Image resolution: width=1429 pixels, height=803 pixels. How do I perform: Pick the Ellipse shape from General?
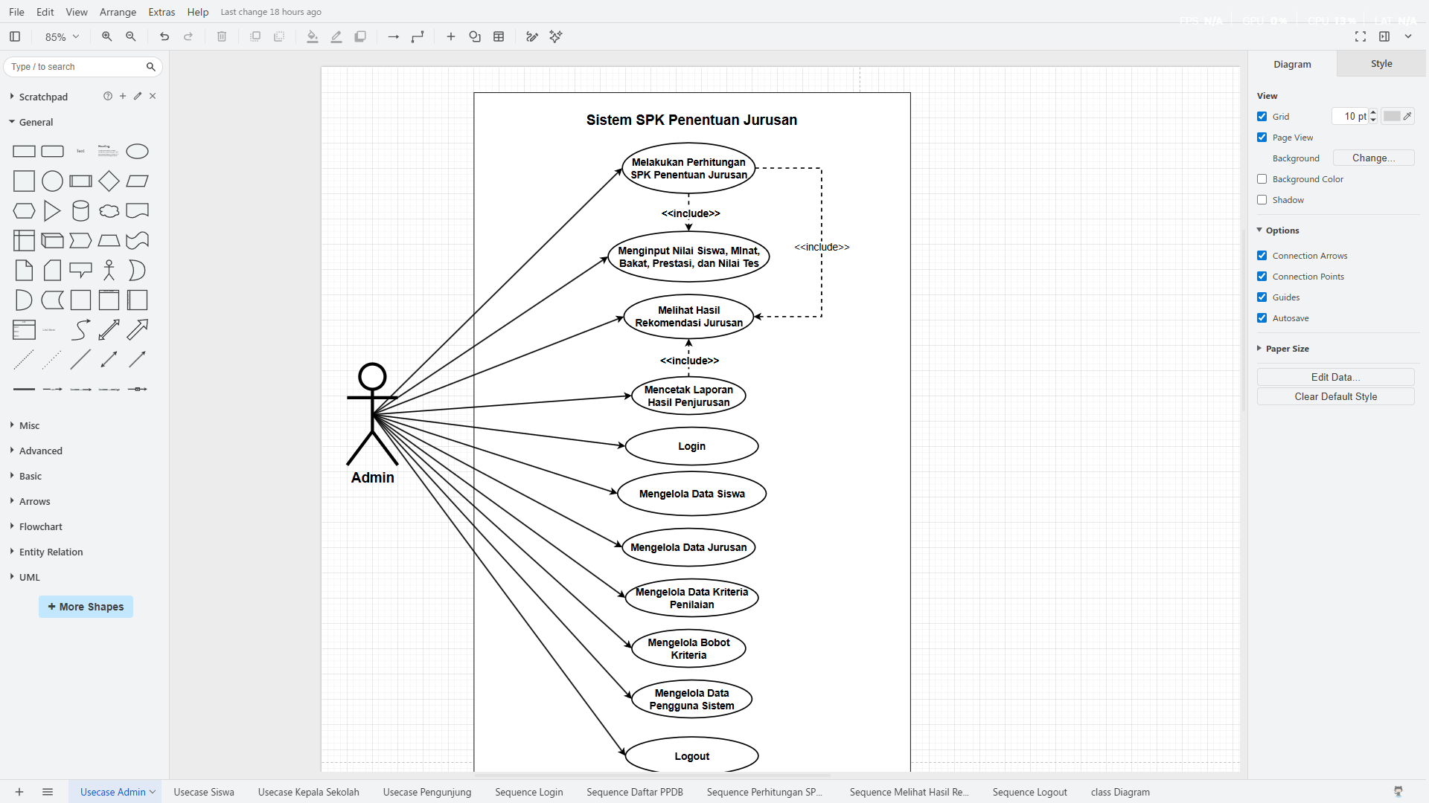point(138,151)
